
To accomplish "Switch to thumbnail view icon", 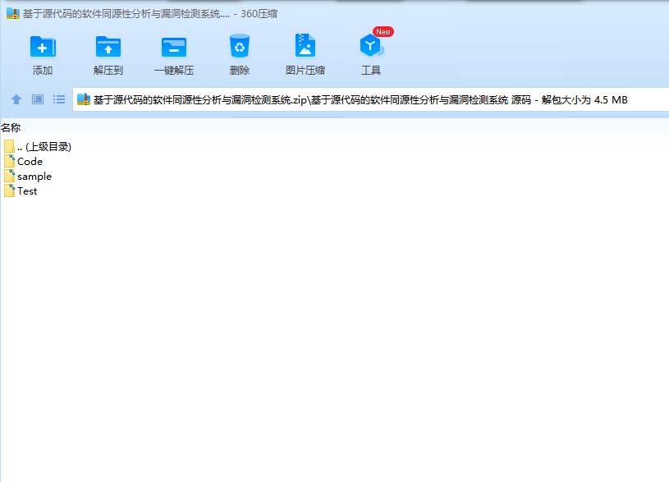I will (38, 99).
